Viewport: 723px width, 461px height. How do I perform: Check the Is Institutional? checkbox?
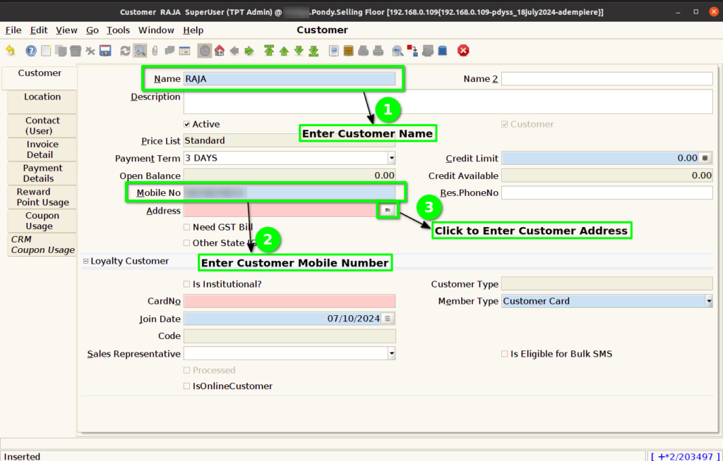click(186, 284)
